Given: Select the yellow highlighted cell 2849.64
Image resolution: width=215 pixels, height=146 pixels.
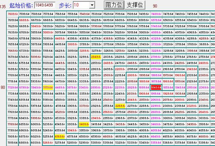Looking at the screenshot, I should click(96, 57).
